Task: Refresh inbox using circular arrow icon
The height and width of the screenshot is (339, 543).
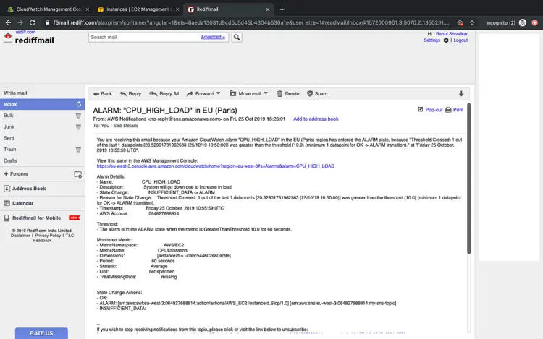Action: pos(79,104)
